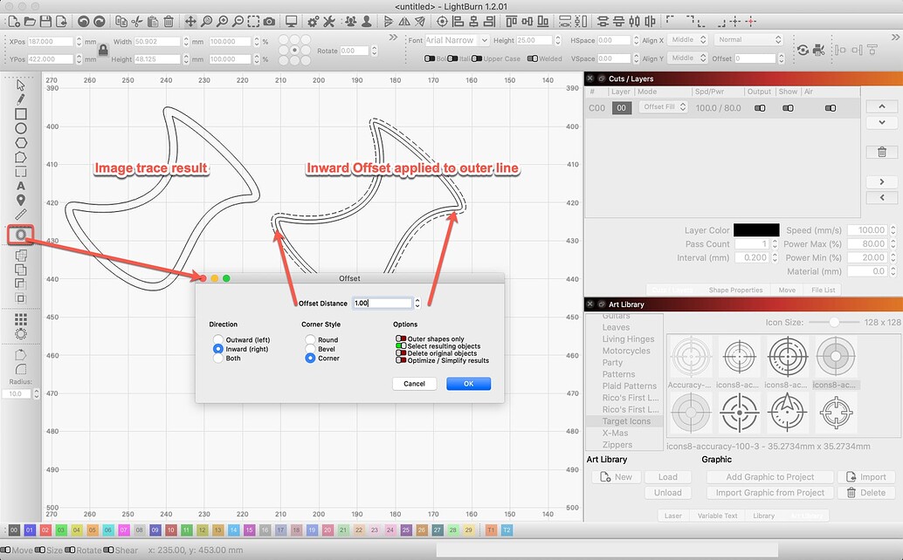Switch to the File List tab

(x=823, y=290)
